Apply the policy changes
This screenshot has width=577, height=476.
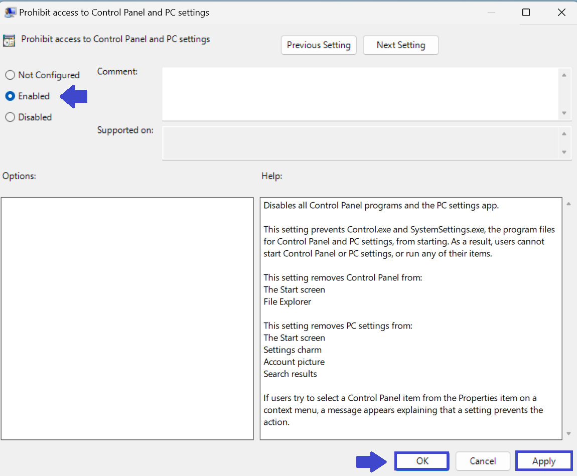[544, 461]
